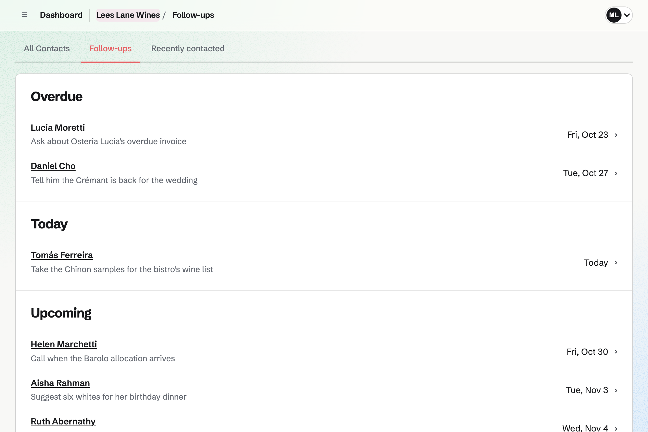Click the Wed, Nov 4 due date
Screen dimensions: 648x432
point(585,428)
